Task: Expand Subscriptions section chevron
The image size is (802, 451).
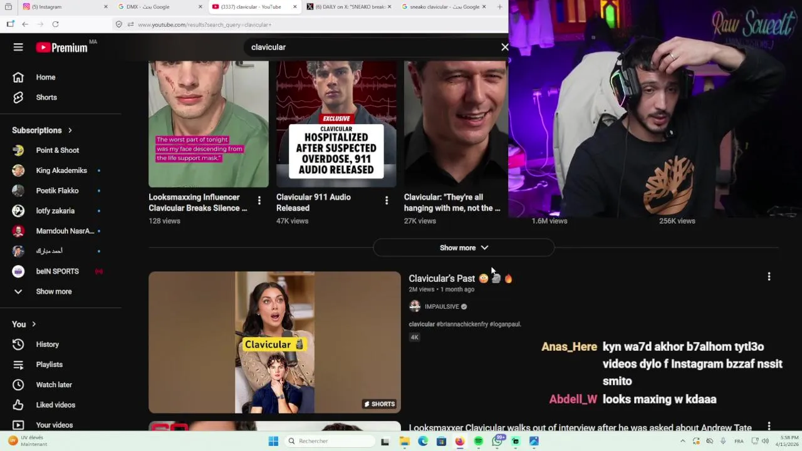Action: 70,130
